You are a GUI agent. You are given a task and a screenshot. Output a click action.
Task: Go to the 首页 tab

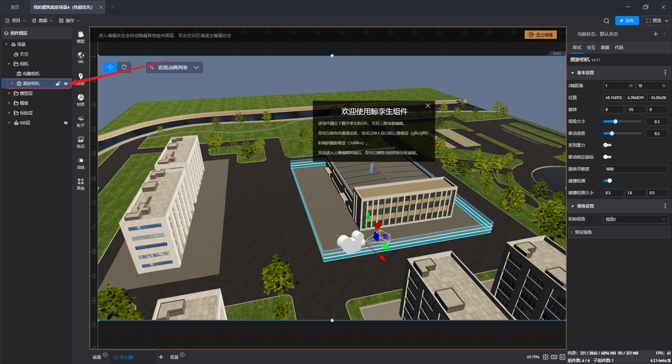click(x=15, y=7)
